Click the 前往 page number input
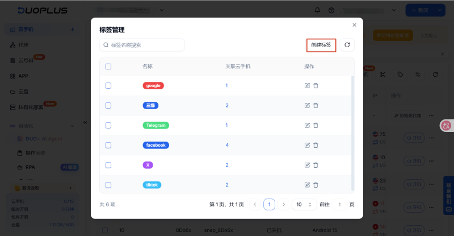This screenshot has width=454, height=236. [339, 205]
